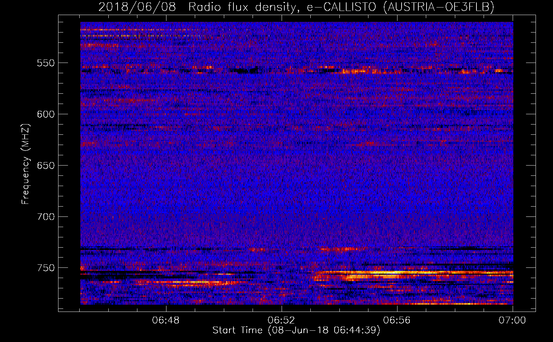
Task: Click the 550 frequency tick label
Action: pyautogui.click(x=46, y=63)
